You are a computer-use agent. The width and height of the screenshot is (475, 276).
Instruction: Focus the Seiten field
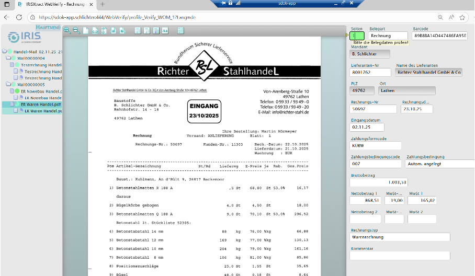357,36
